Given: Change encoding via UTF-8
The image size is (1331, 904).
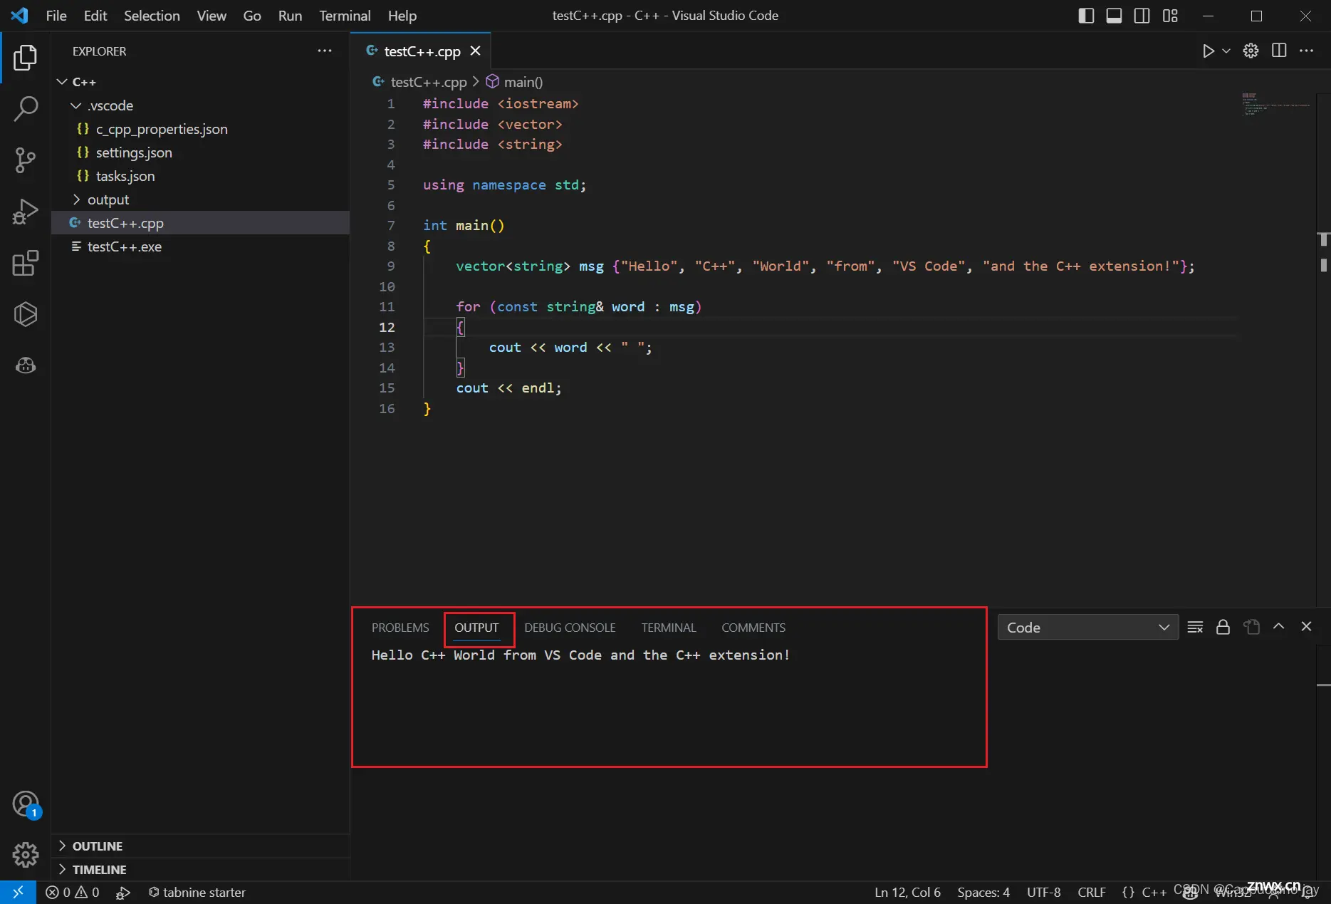Looking at the screenshot, I should [x=1043, y=892].
